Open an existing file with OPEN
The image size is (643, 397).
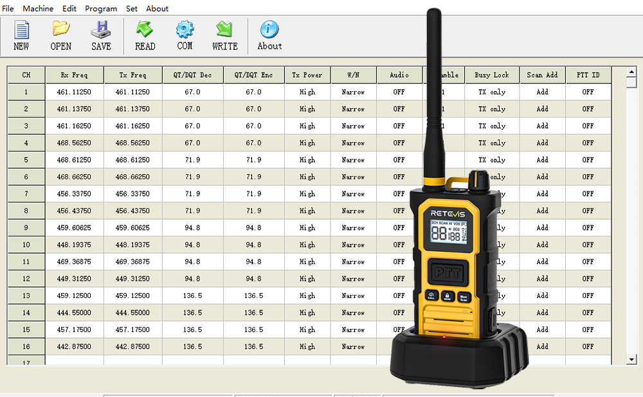[60, 35]
